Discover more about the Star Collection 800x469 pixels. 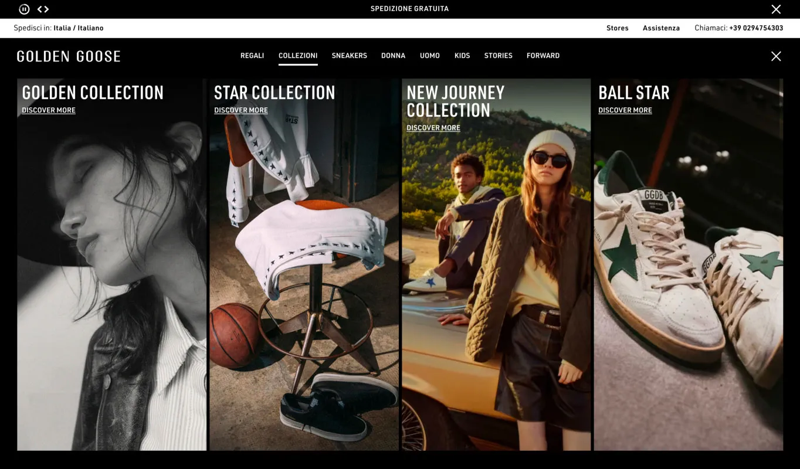coord(240,110)
